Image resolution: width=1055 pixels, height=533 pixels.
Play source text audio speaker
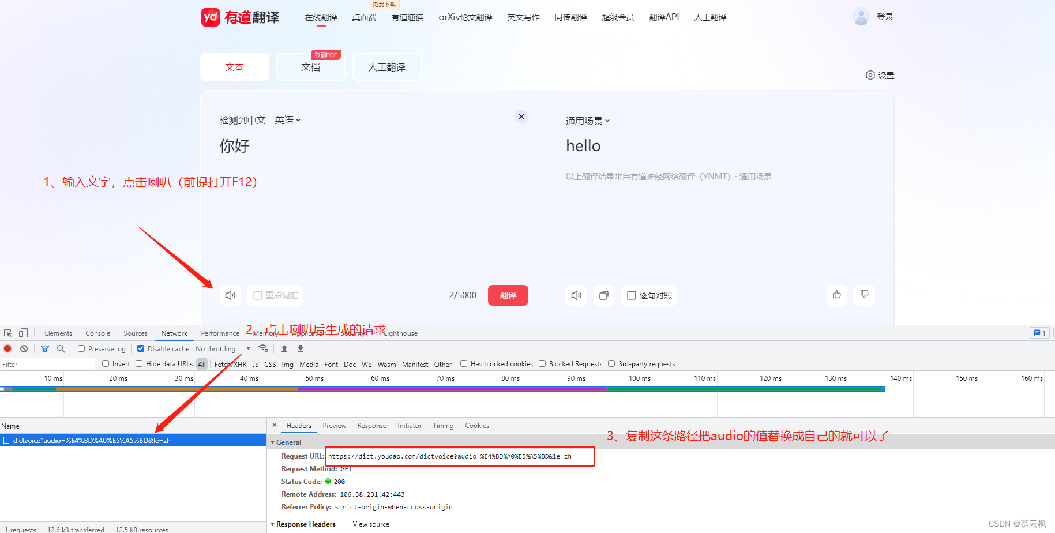coord(230,295)
